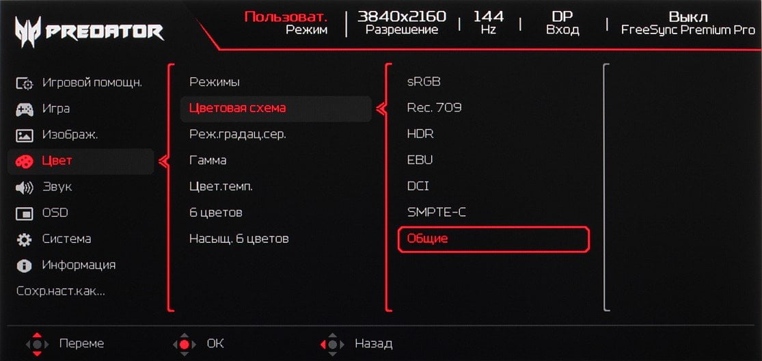
Task: Open the Гамма setting
Action: (208, 161)
